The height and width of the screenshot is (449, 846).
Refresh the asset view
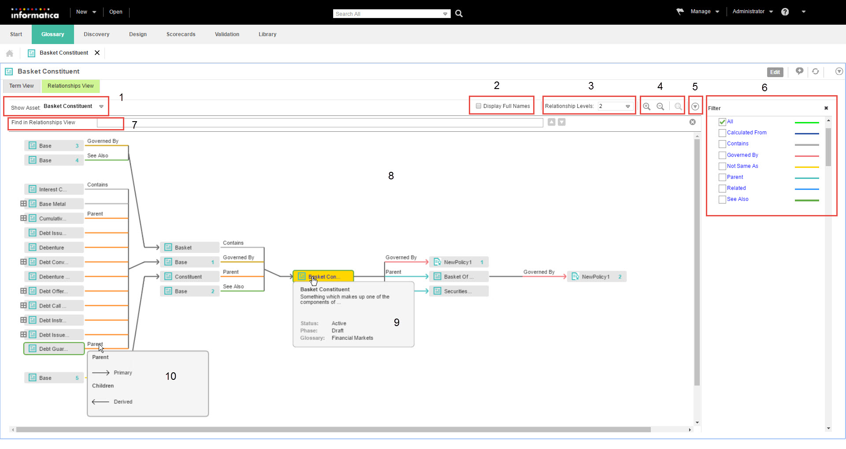click(x=816, y=71)
